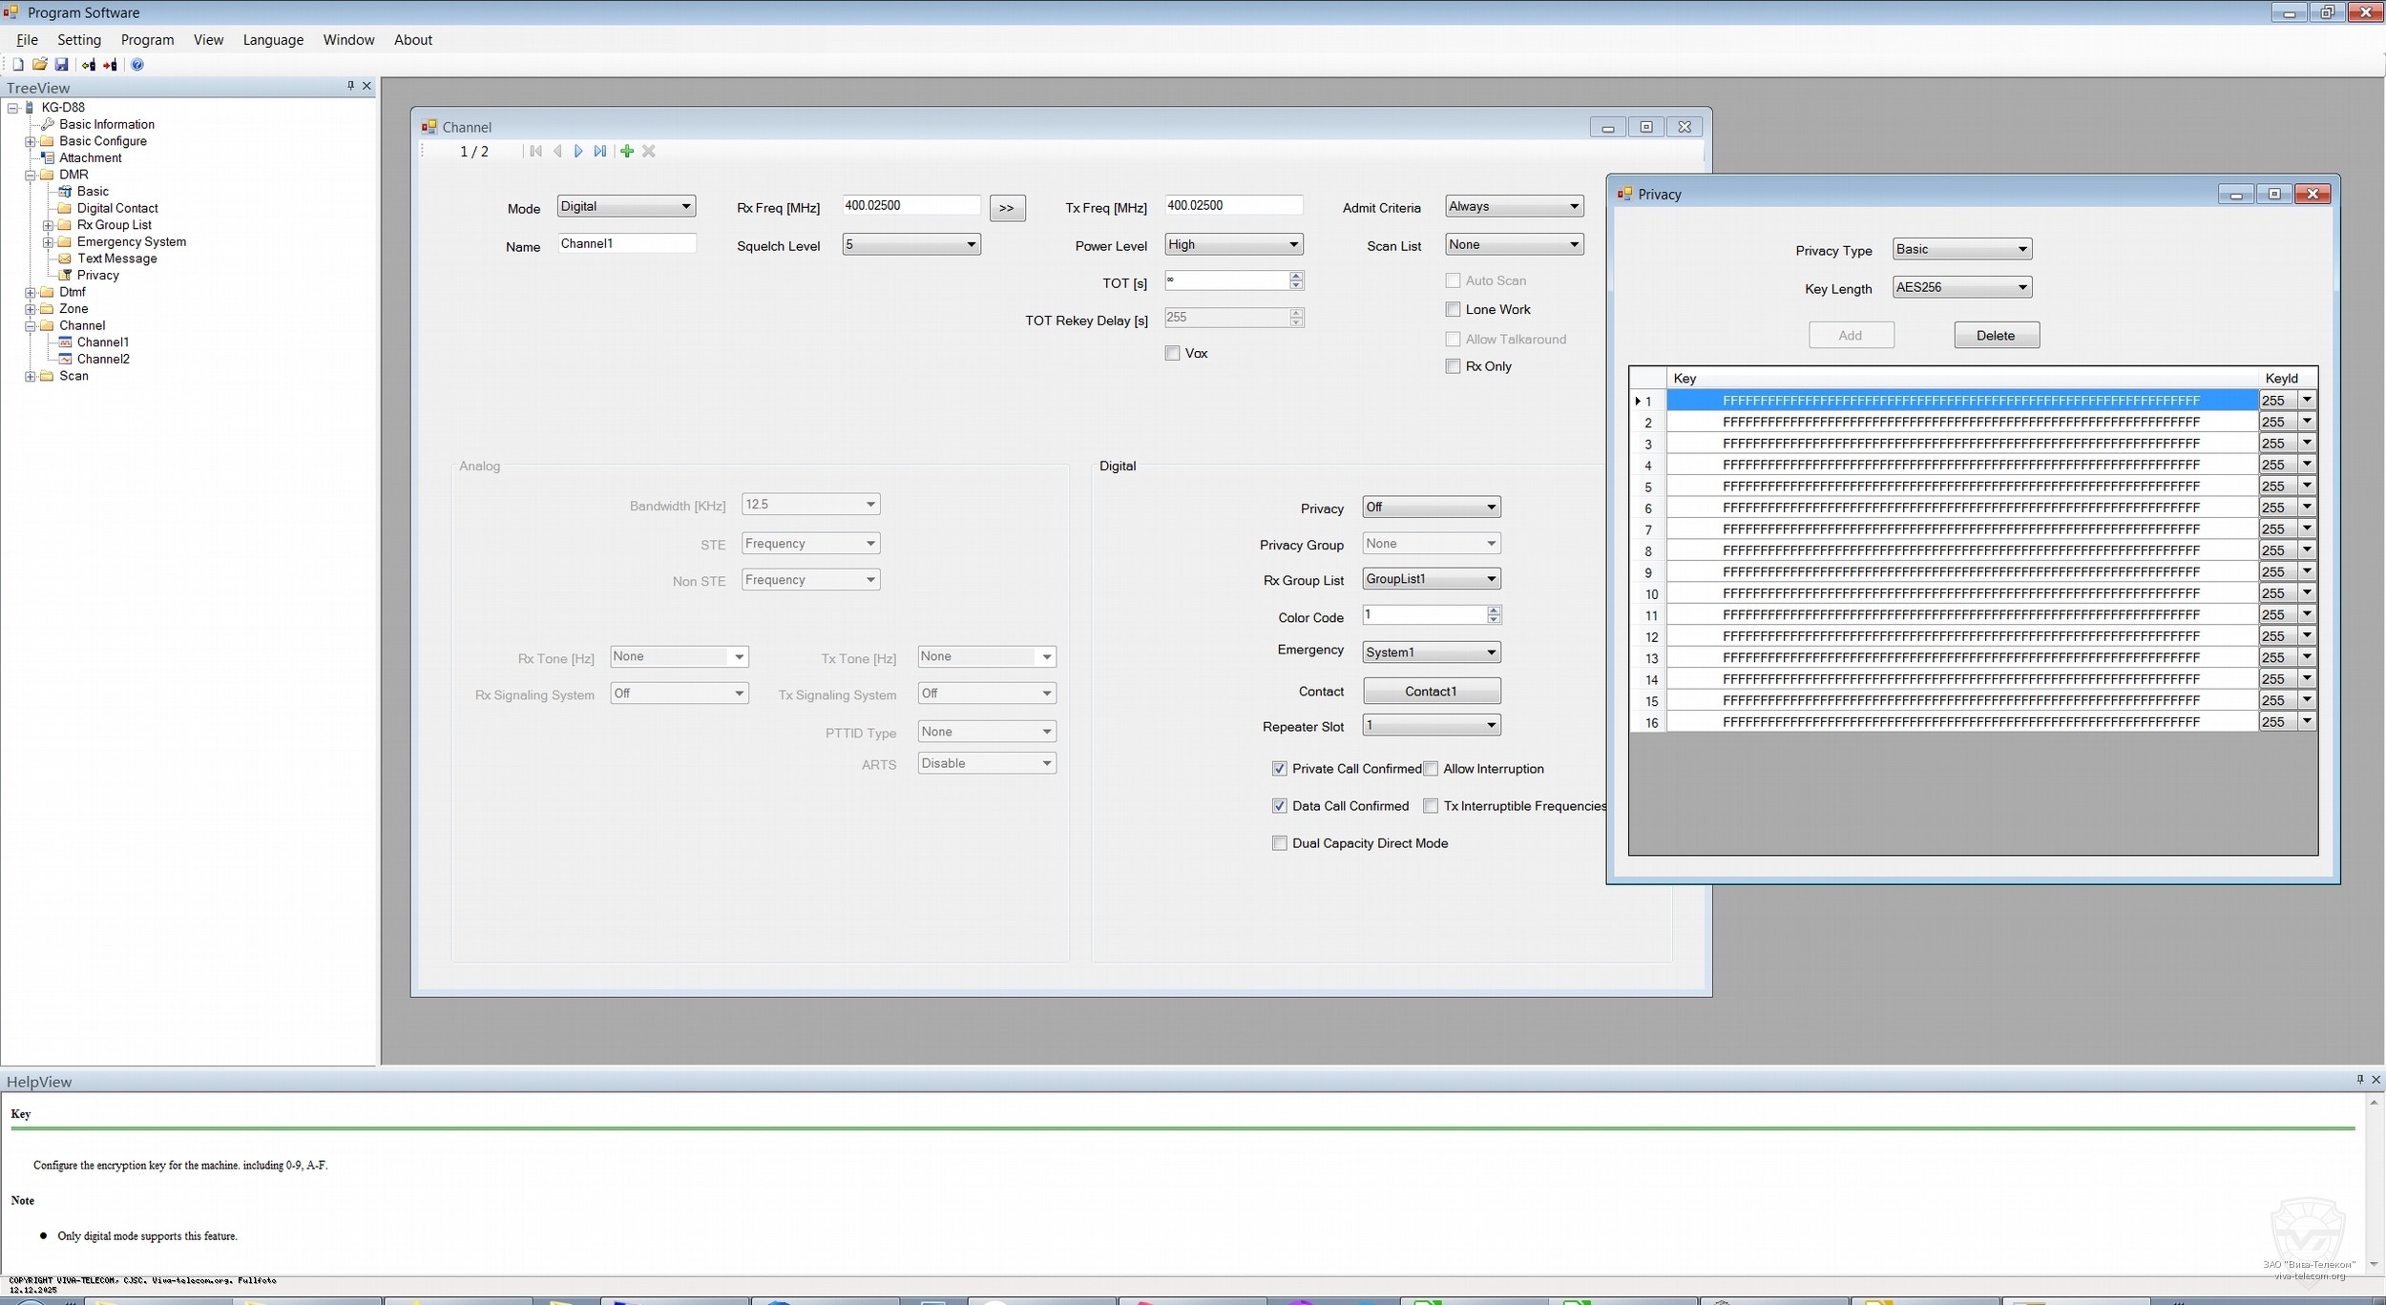Open the Program menu
Viewport: 2386px width, 1305px height.
pos(147,40)
